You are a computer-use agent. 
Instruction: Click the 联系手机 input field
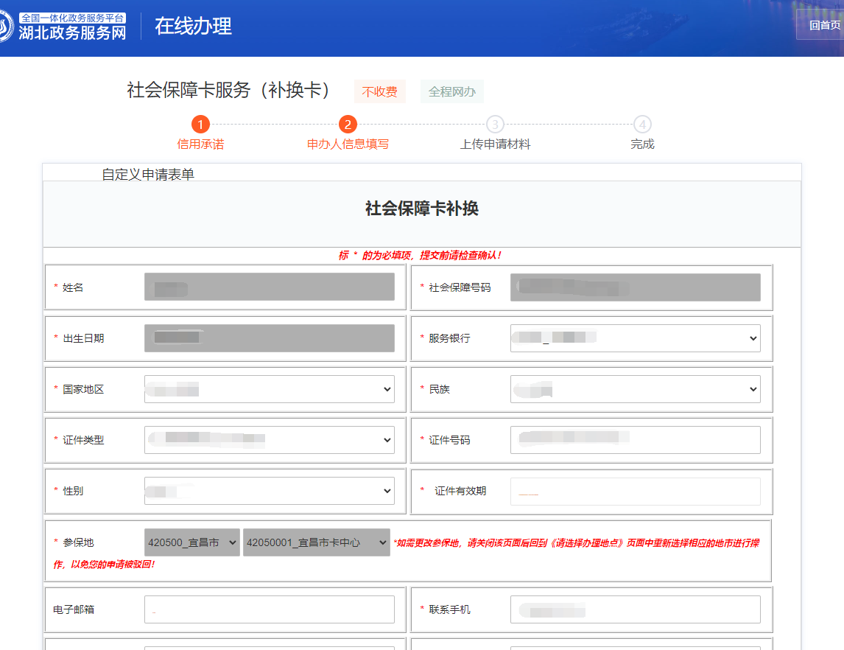tap(635, 609)
